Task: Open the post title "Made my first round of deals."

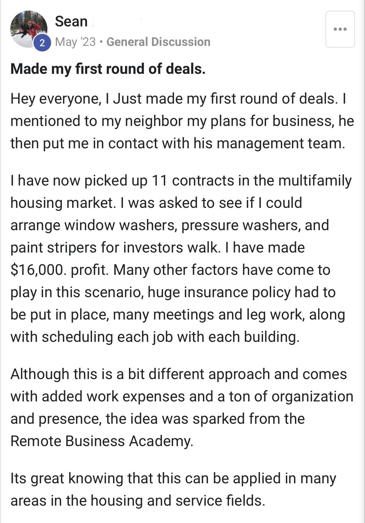Action: pyautogui.click(x=108, y=69)
